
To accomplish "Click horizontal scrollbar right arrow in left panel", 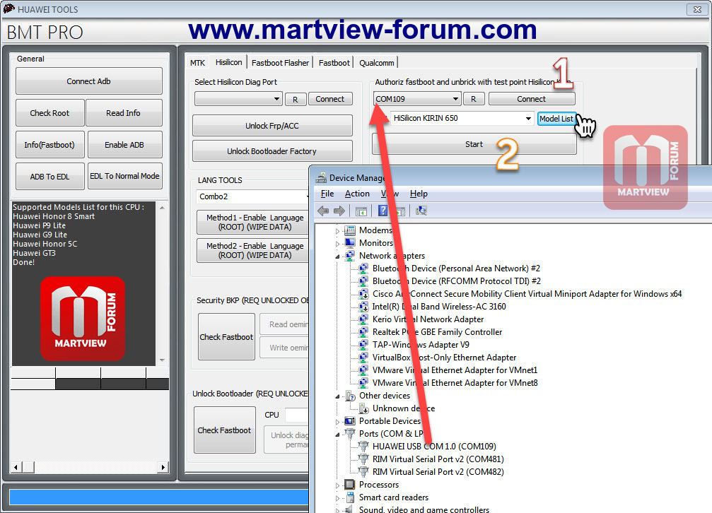I will point(163,466).
